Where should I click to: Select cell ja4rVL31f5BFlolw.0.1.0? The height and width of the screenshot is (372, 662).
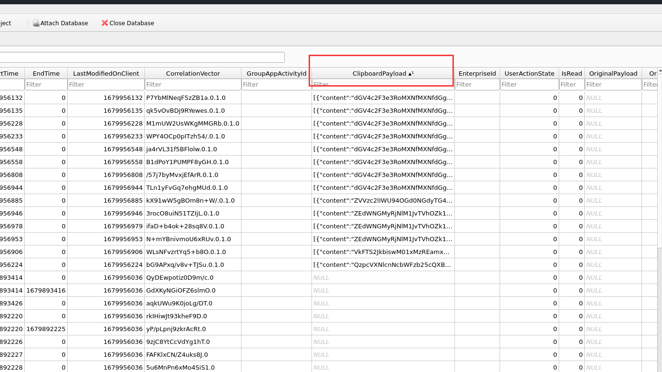coord(193,149)
